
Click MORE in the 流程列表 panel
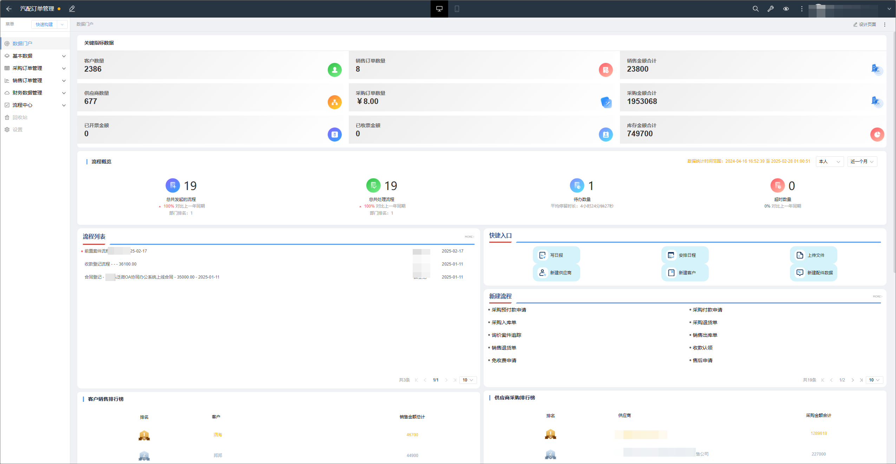coord(469,237)
